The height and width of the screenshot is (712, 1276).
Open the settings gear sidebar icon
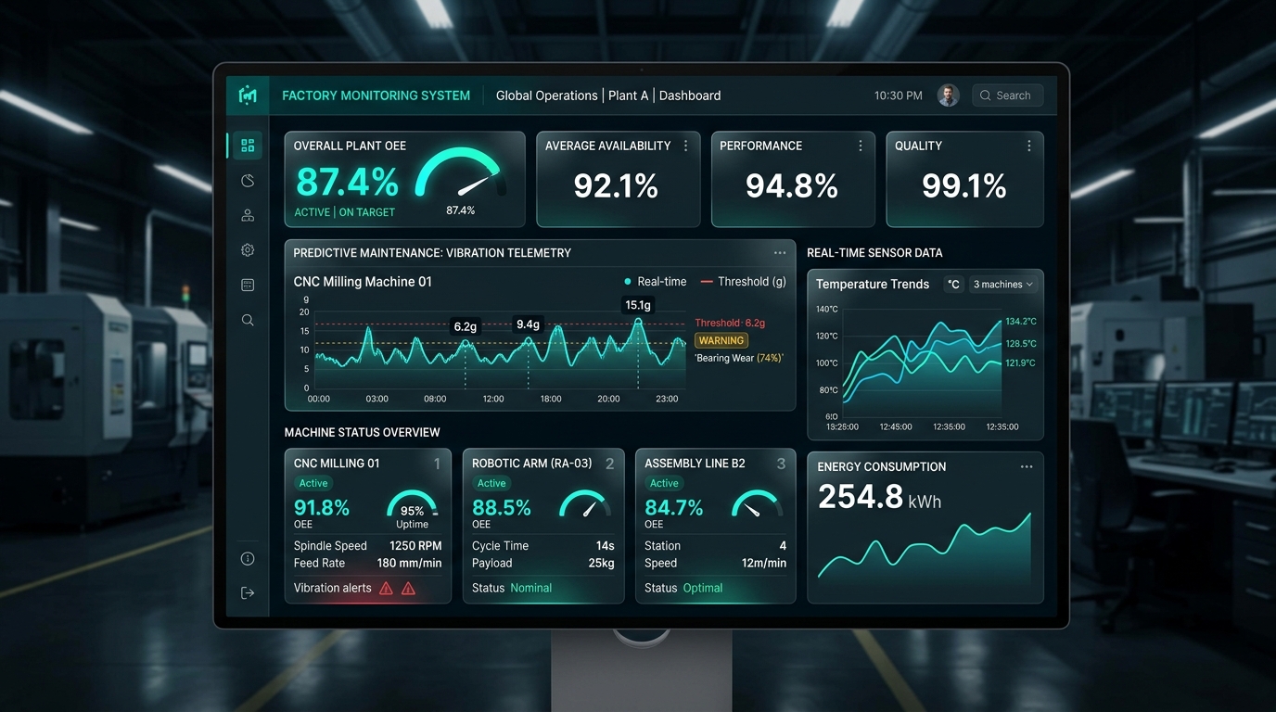click(x=248, y=250)
